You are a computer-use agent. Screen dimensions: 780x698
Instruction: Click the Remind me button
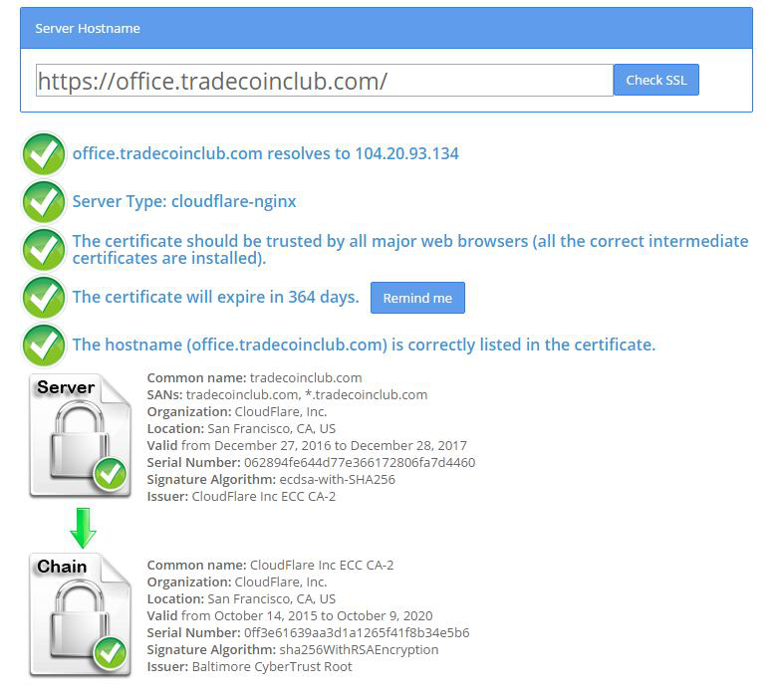(417, 298)
